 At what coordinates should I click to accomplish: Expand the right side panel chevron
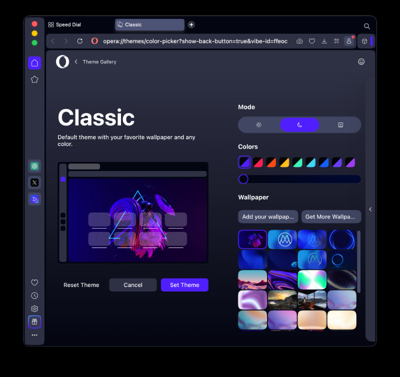coord(370,209)
